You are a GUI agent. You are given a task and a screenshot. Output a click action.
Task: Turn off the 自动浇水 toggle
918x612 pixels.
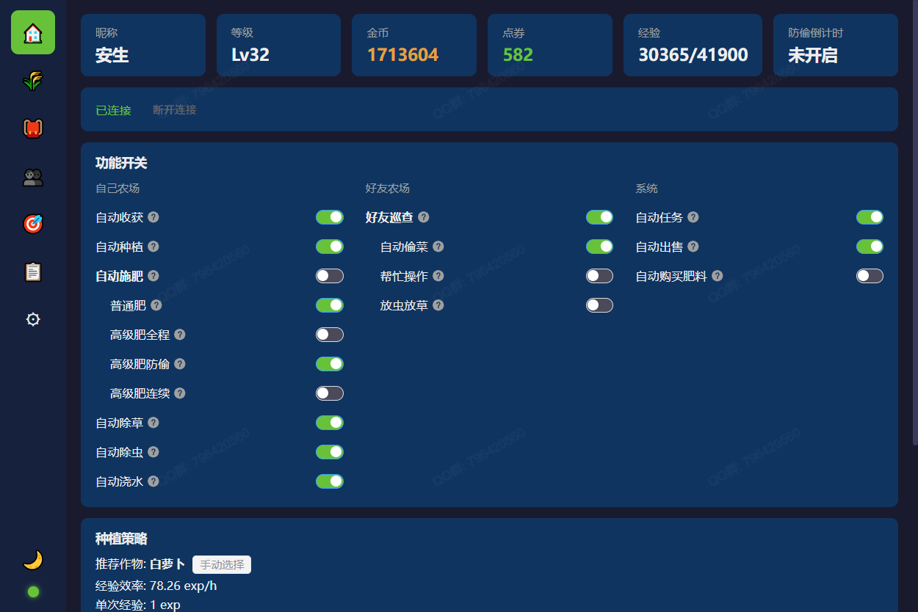tap(329, 481)
